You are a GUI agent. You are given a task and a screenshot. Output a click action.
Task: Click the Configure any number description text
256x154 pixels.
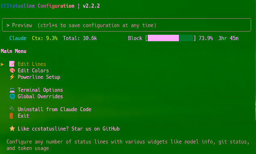click(128, 145)
